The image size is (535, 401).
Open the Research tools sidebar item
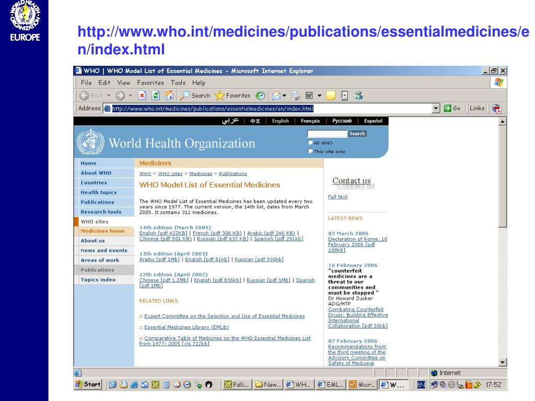(101, 212)
